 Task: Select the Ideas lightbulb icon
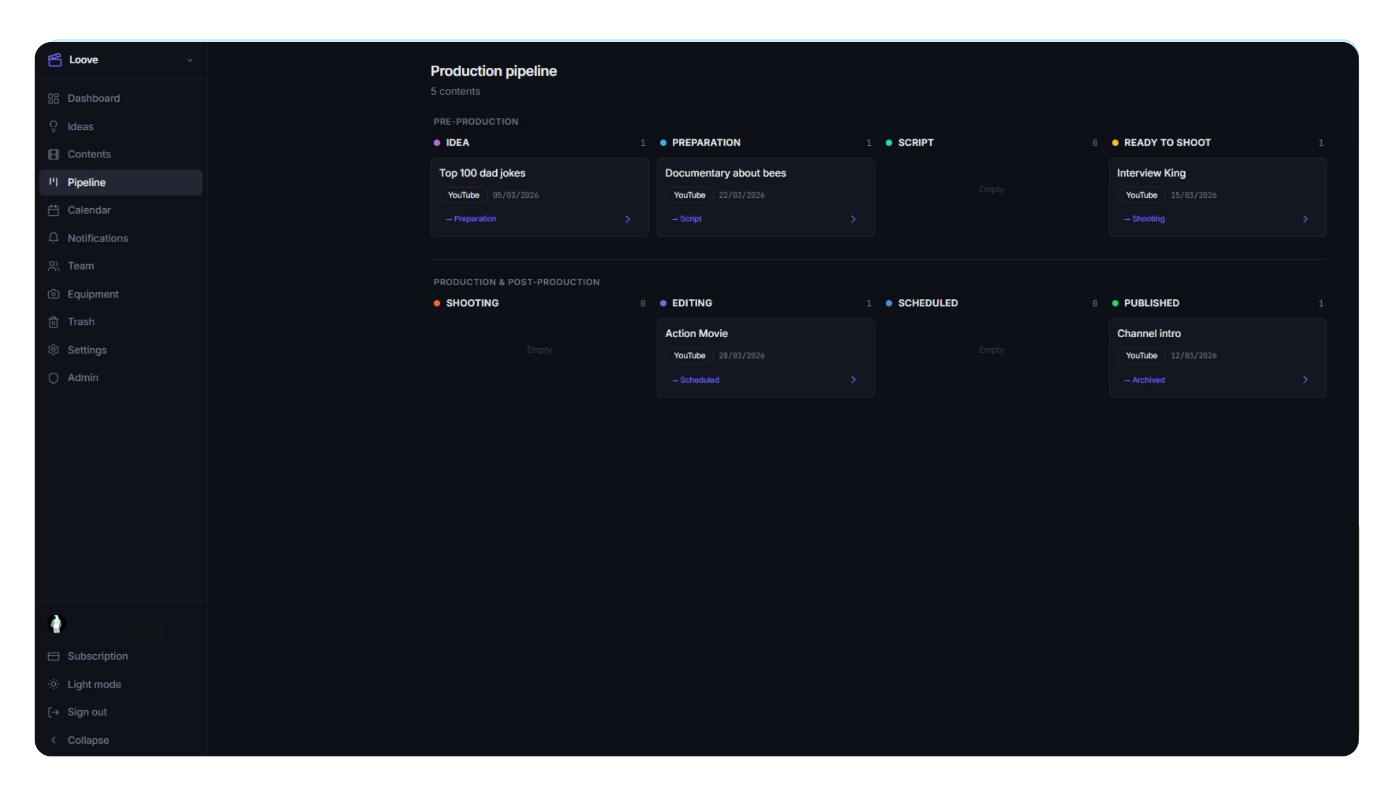point(53,126)
